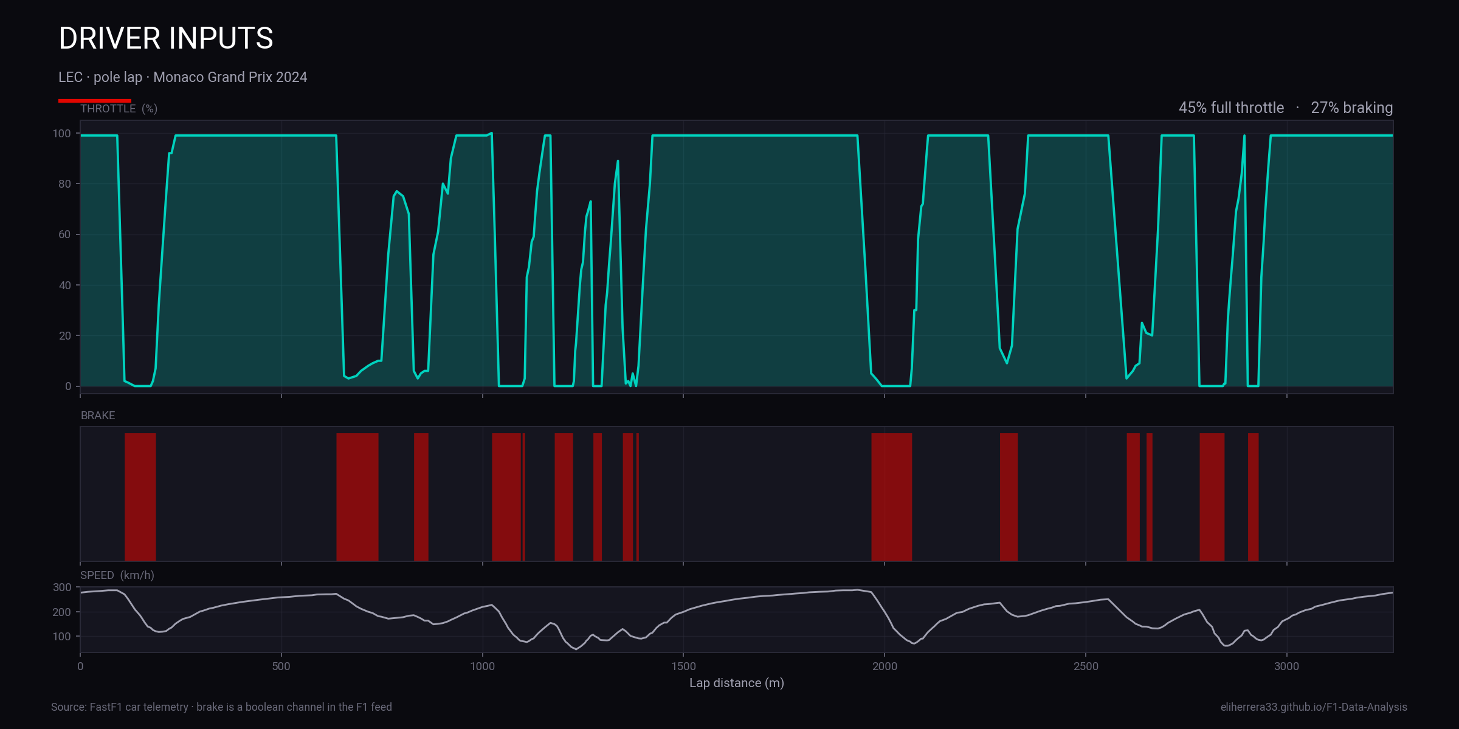This screenshot has height=729, width=1459.
Task: Click speed axis tick label 200
Action: pyautogui.click(x=62, y=612)
